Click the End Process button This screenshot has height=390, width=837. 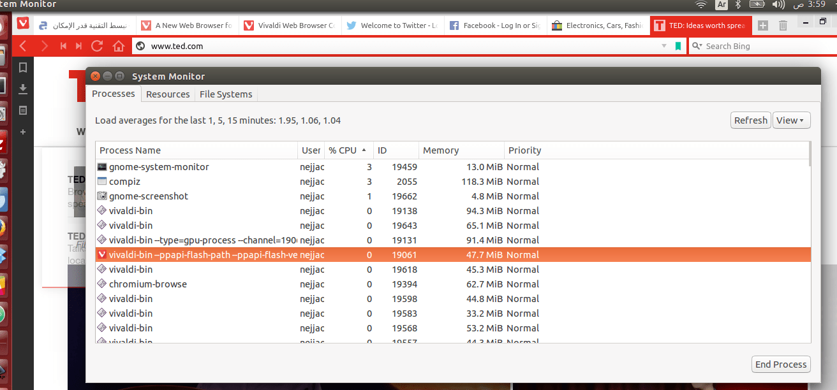click(x=781, y=365)
